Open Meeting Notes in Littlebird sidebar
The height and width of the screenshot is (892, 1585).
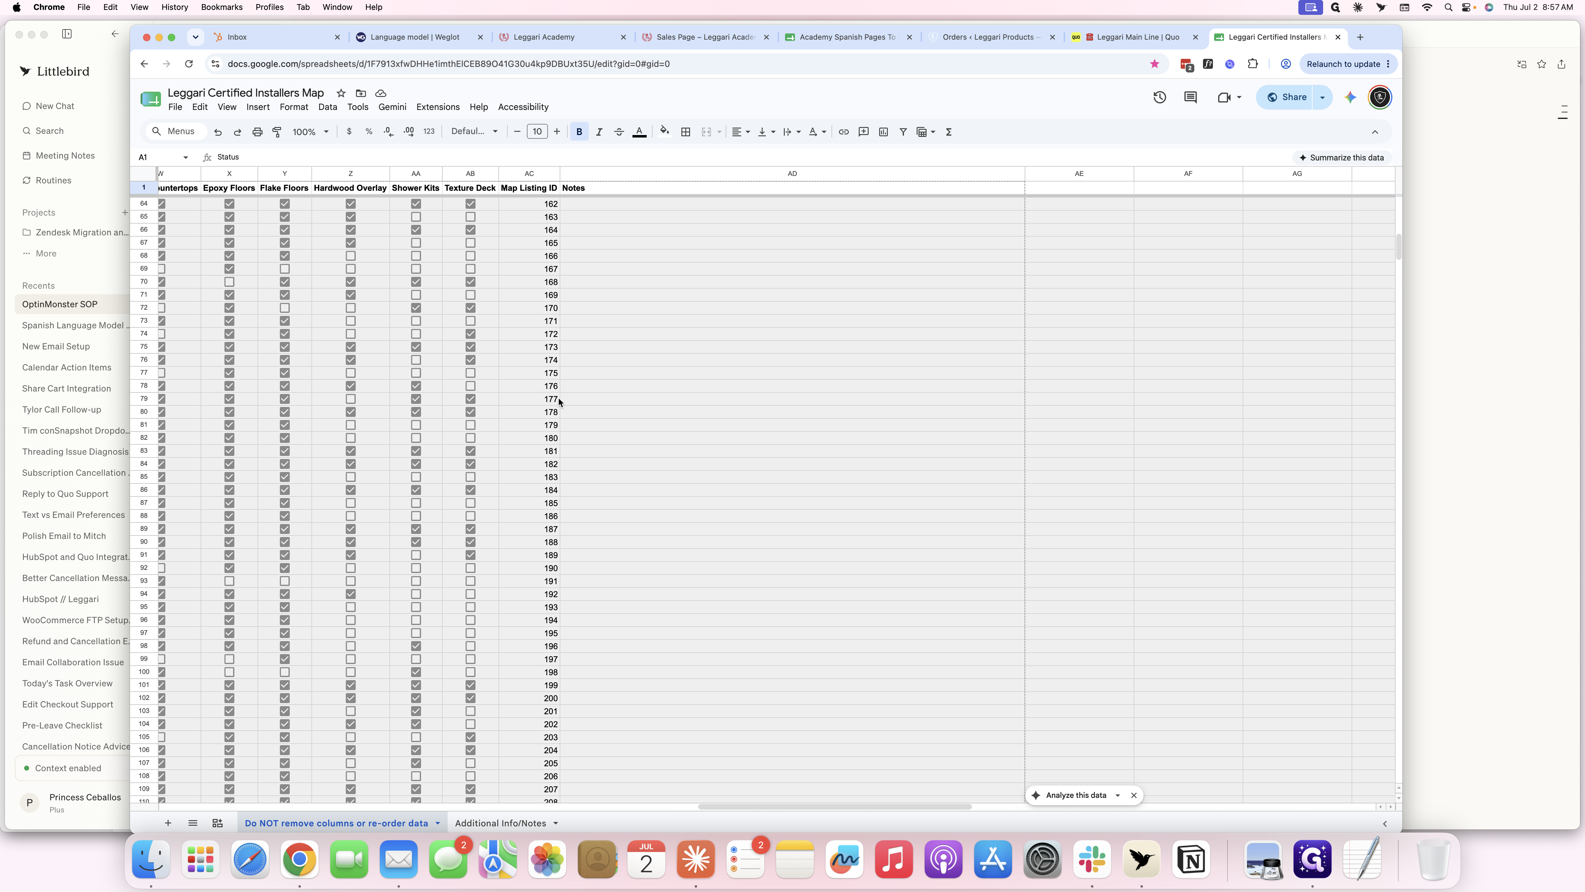tap(65, 156)
